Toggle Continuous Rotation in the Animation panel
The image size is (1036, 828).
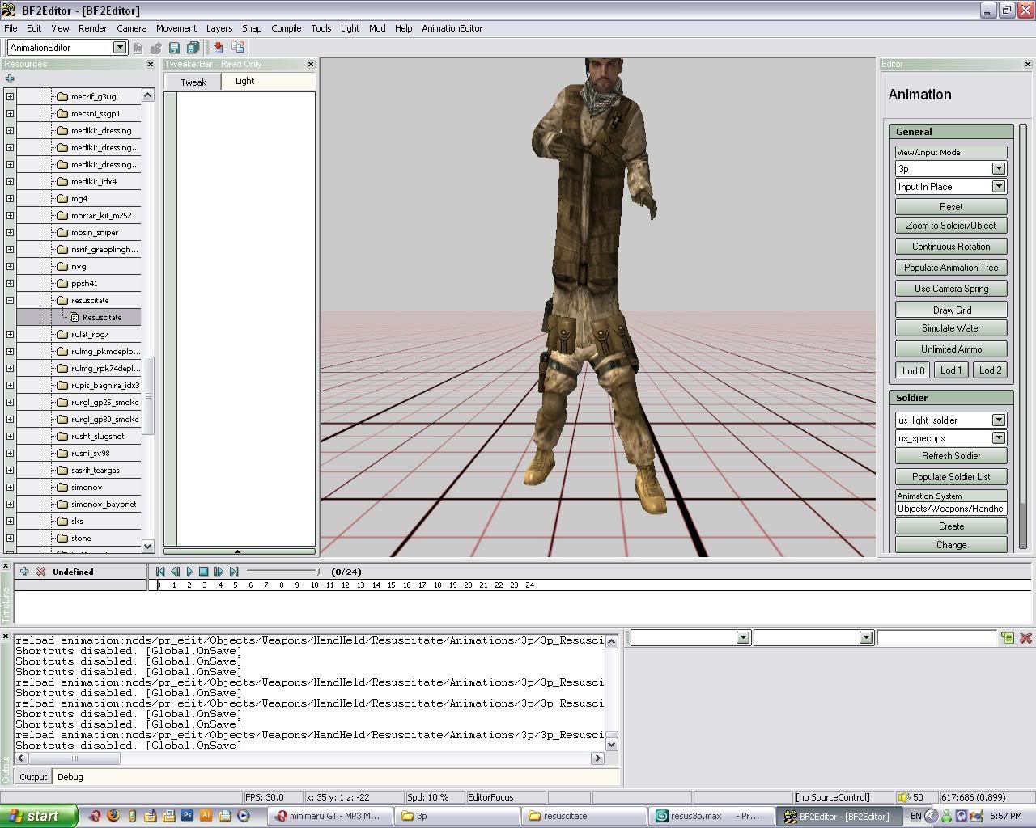[x=951, y=247]
